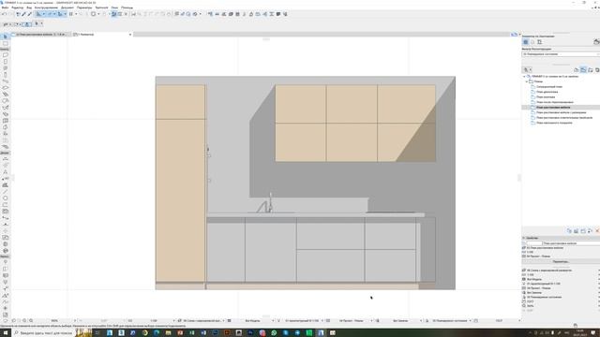
Task: Click the Undo arrow in the toolbar
Action: [x=4, y=14]
